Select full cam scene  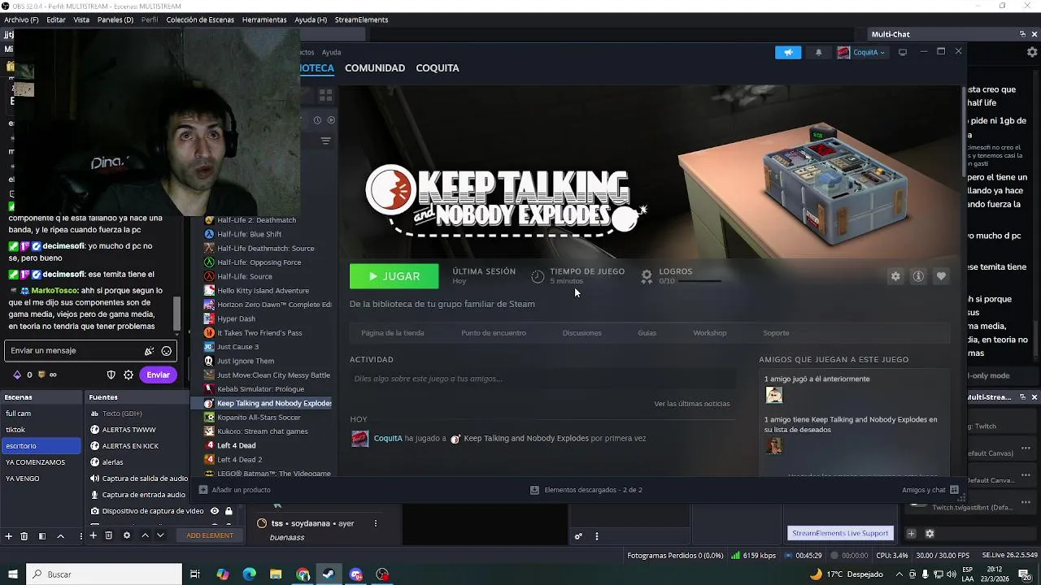coord(41,414)
